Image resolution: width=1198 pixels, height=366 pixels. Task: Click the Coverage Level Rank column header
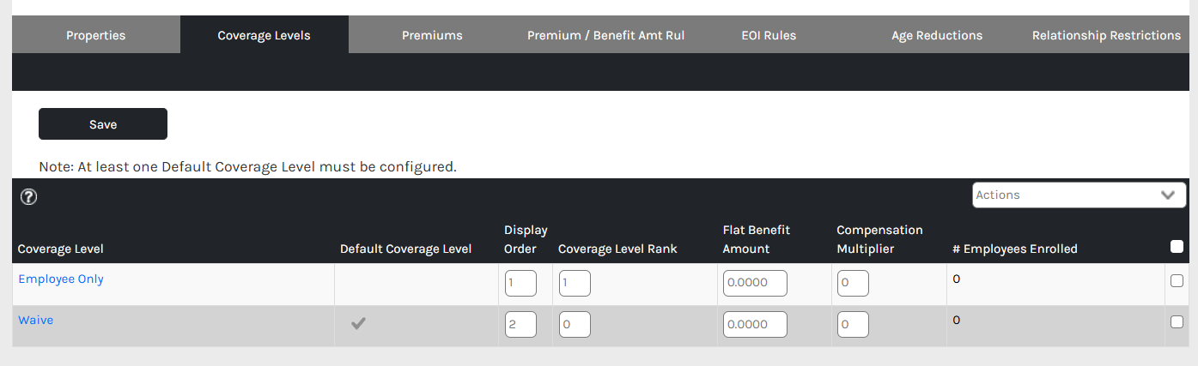tap(617, 249)
